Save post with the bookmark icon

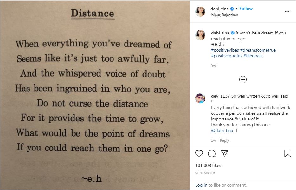[x=287, y=154]
